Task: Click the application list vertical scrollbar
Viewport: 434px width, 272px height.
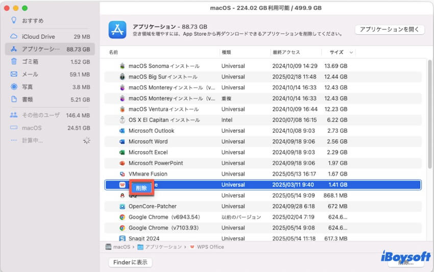Action: (429, 114)
